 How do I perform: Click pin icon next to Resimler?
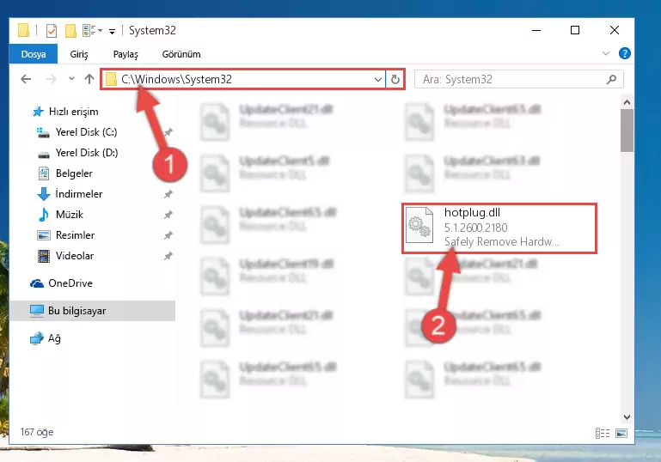tap(168, 235)
